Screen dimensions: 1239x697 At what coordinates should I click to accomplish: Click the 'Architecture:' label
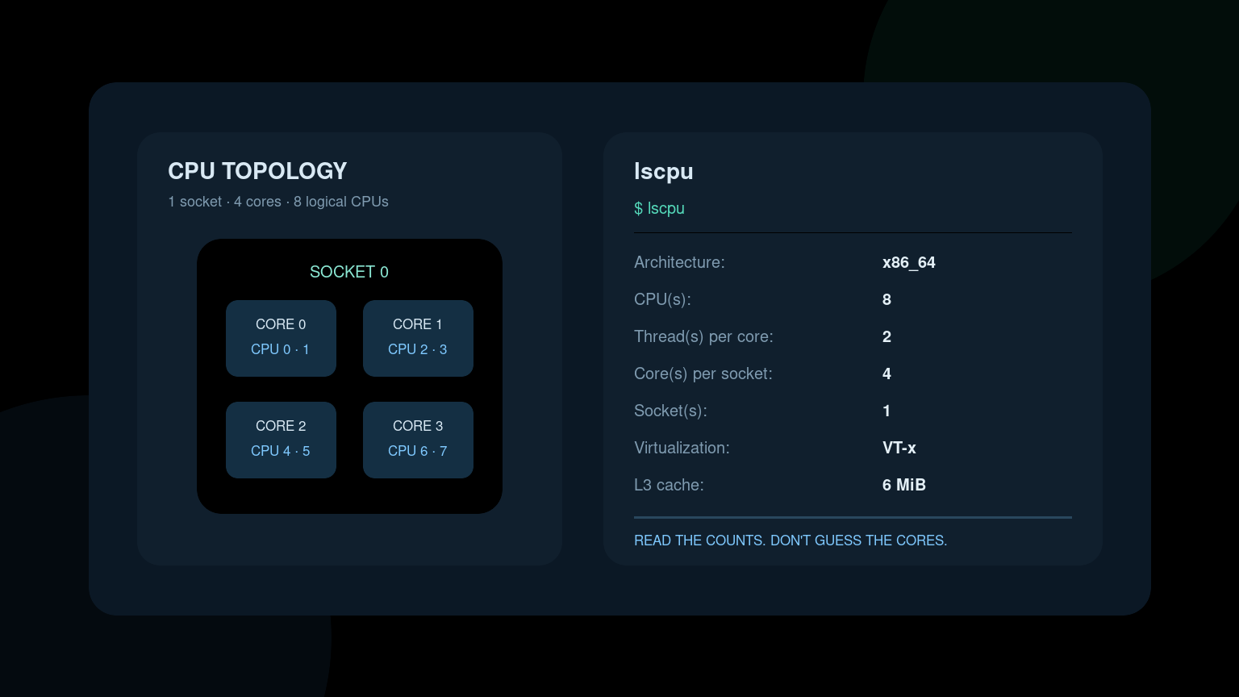(679, 262)
